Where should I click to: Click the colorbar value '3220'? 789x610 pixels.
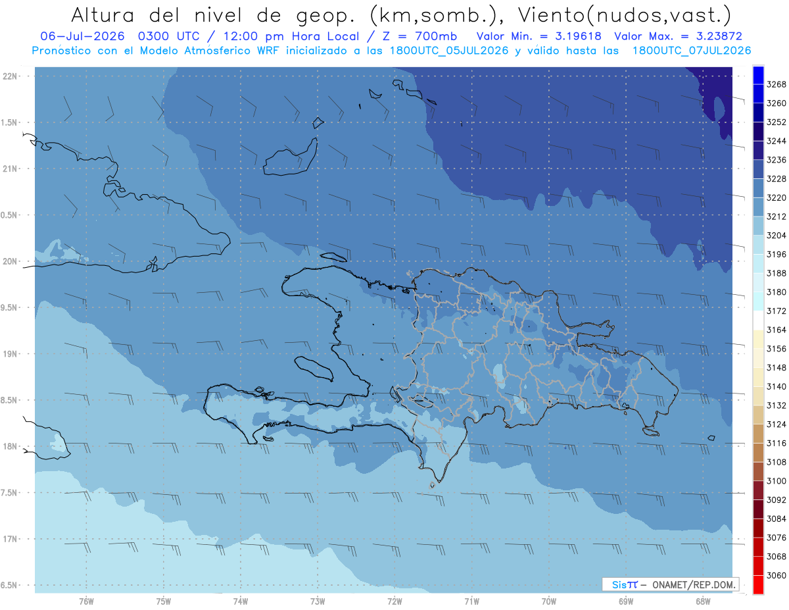point(777,197)
